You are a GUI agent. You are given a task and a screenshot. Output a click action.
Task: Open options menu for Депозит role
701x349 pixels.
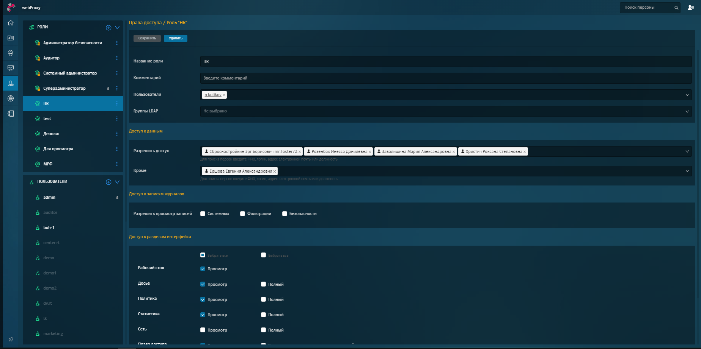click(117, 134)
